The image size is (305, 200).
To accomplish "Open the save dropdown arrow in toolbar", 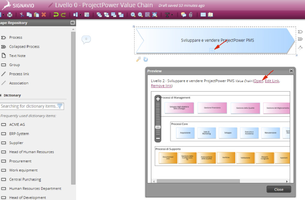I will coord(3,15).
